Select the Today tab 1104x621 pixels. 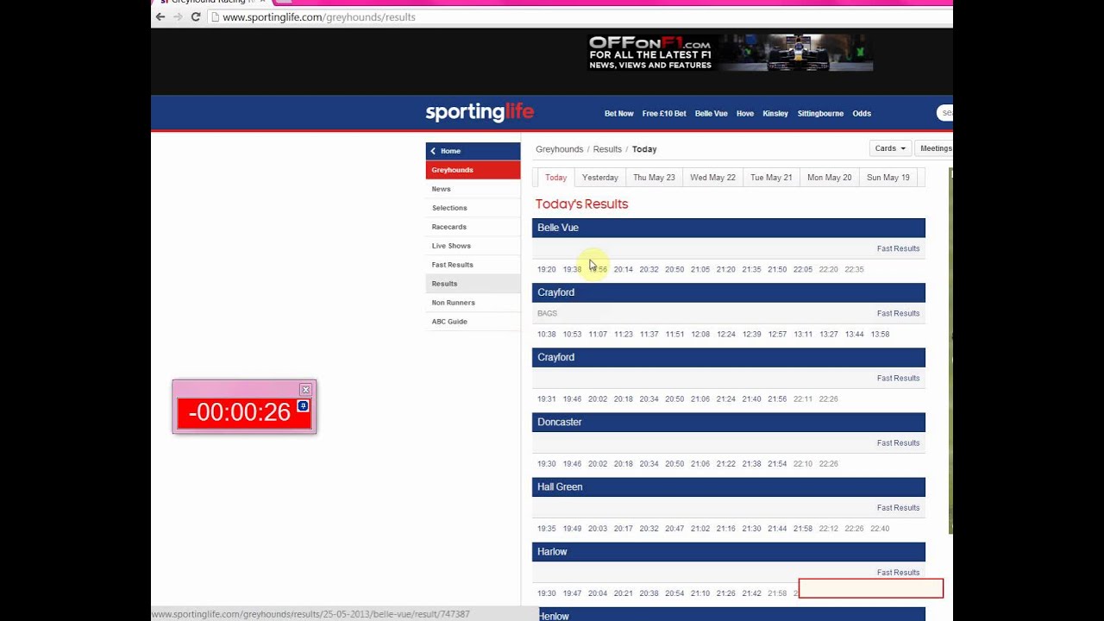click(555, 178)
